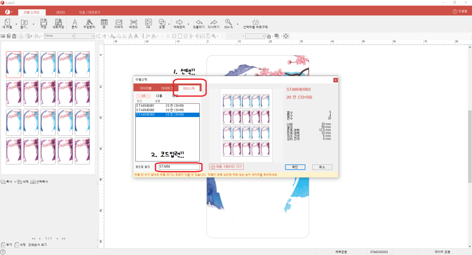Click the Help (도움말) question icon
Screen dimensions: 472x255
pyautogui.click(x=455, y=11)
